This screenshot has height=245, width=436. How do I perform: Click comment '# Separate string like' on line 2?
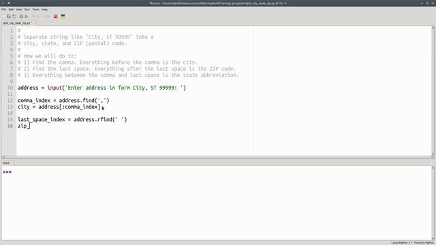tap(50, 37)
